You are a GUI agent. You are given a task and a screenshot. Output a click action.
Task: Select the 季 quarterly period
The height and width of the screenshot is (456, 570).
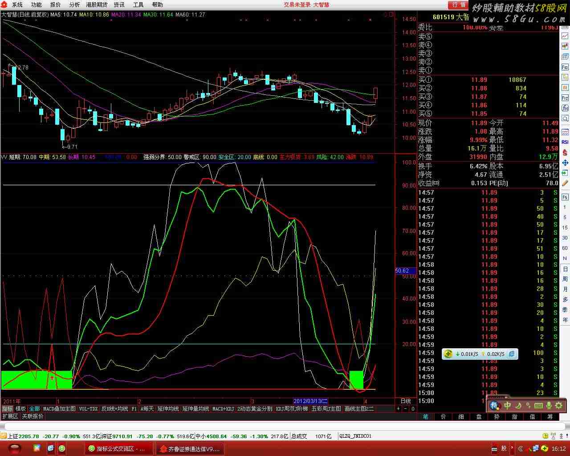[565, 310]
